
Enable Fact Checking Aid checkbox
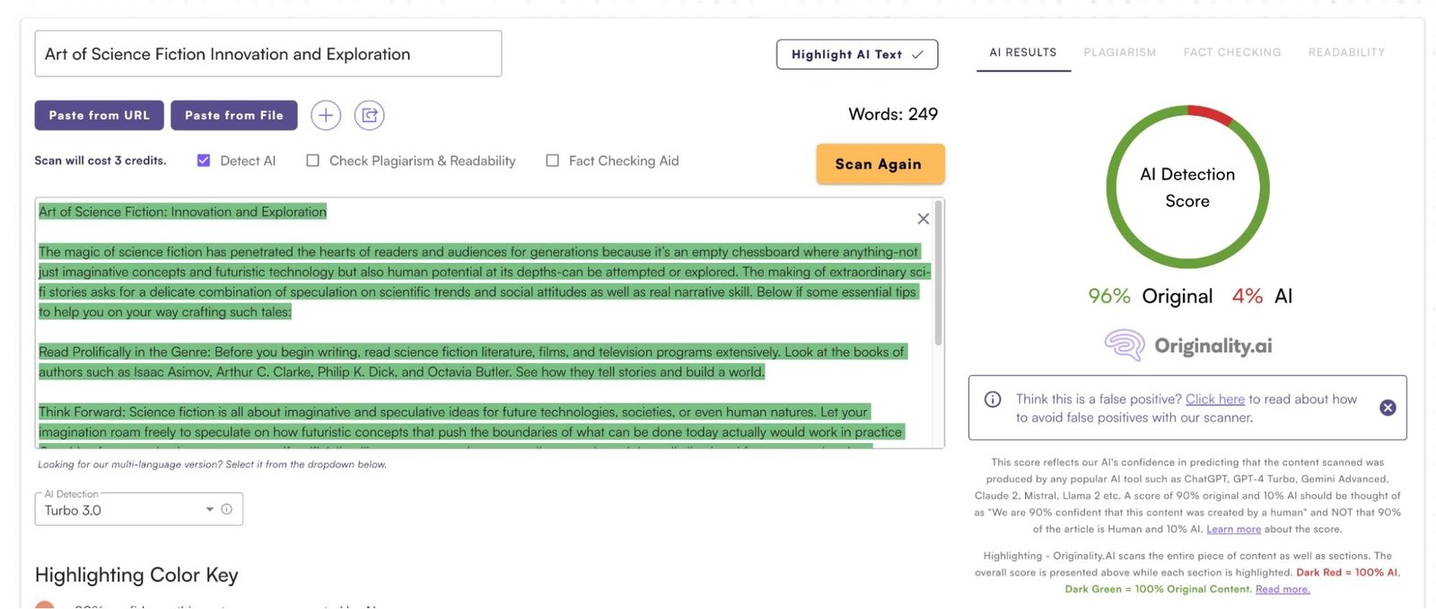tap(552, 161)
